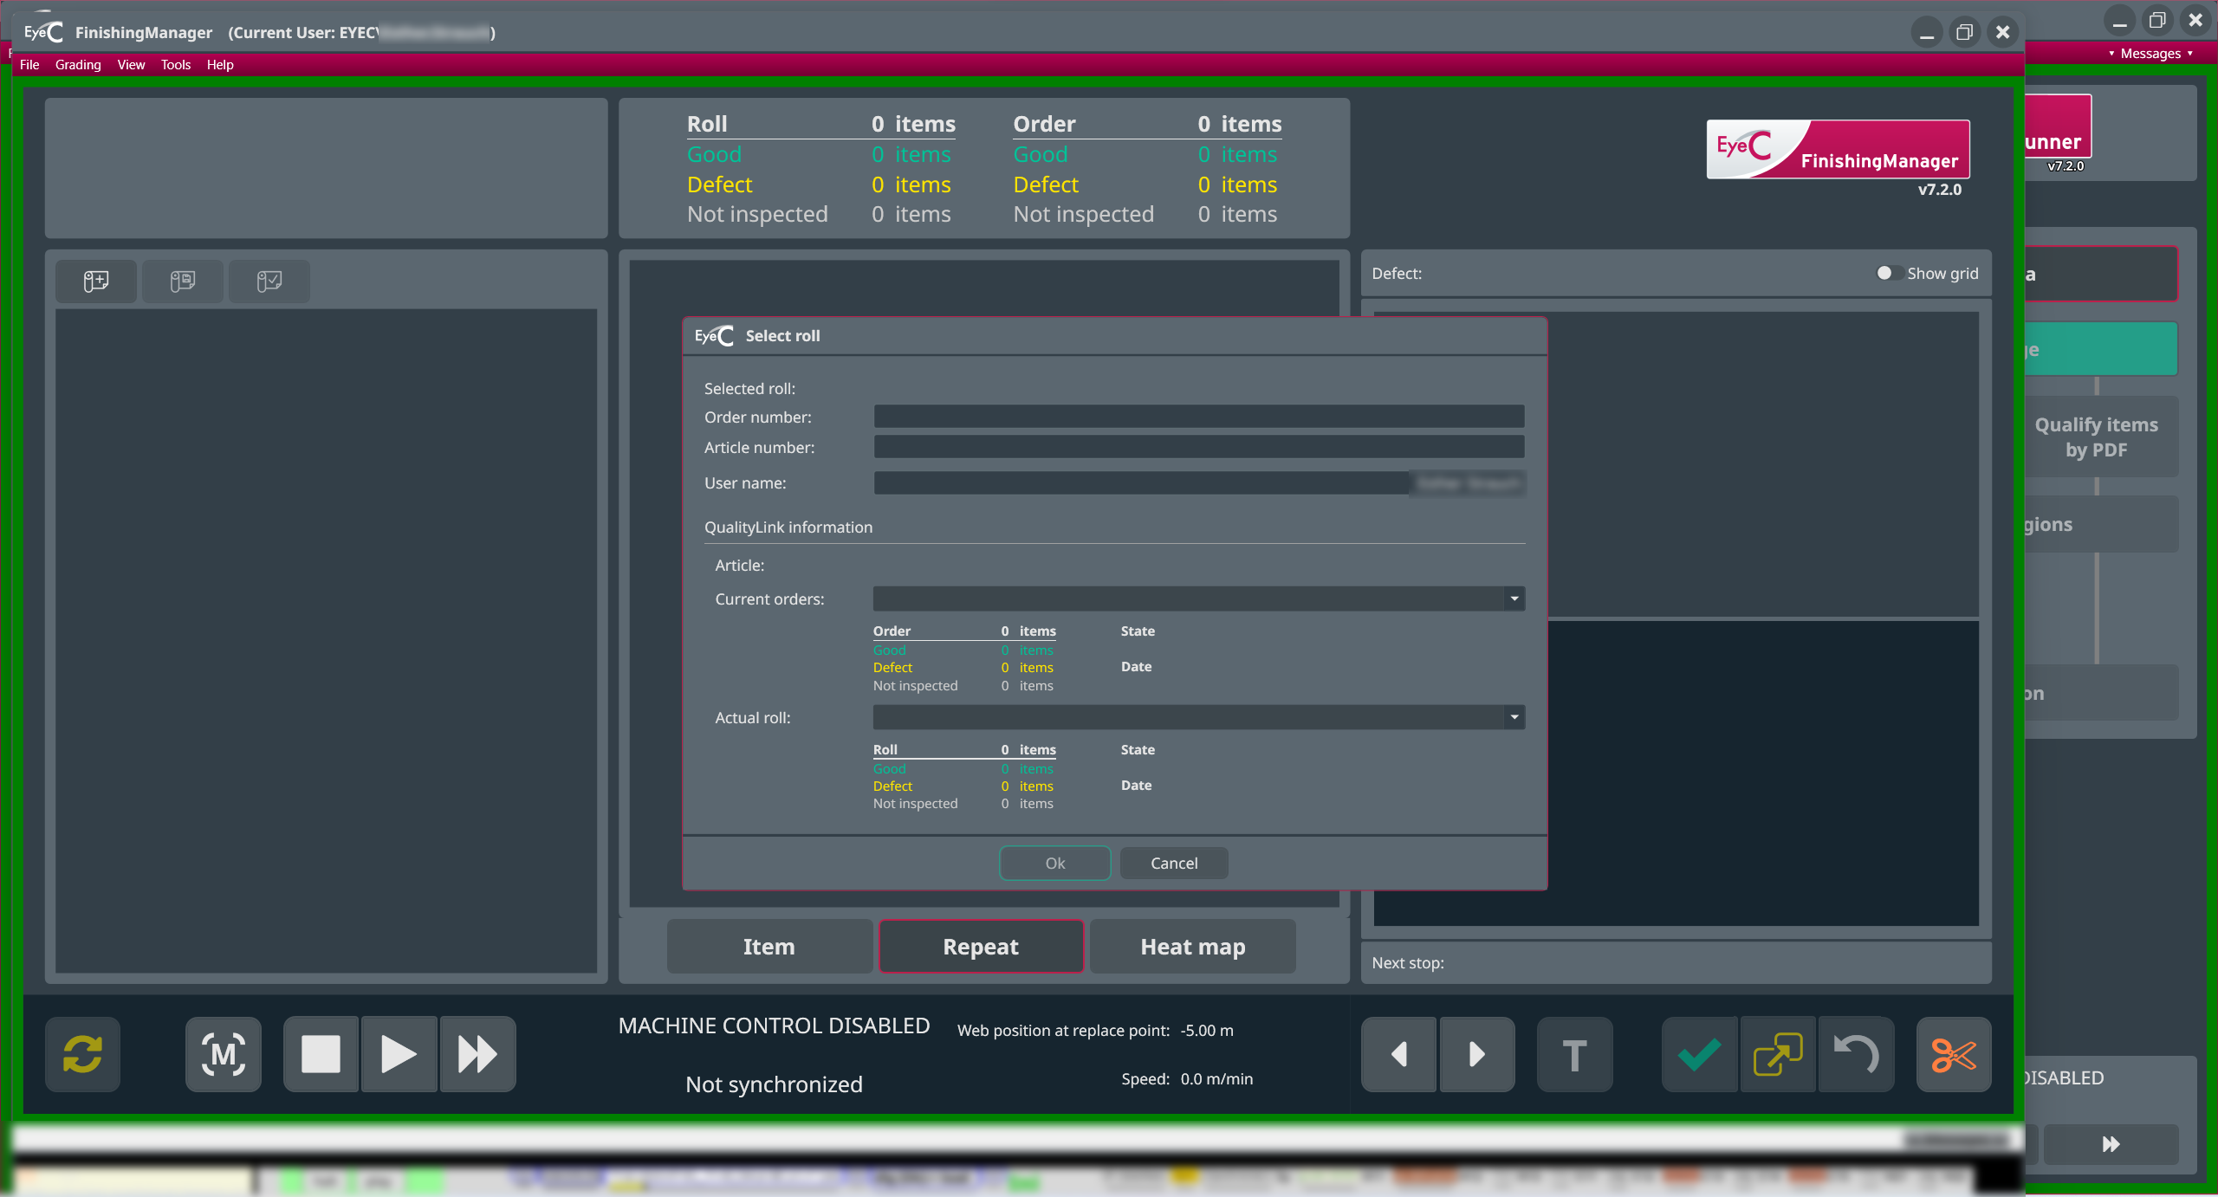Click the Next stop label

pyautogui.click(x=1408, y=963)
